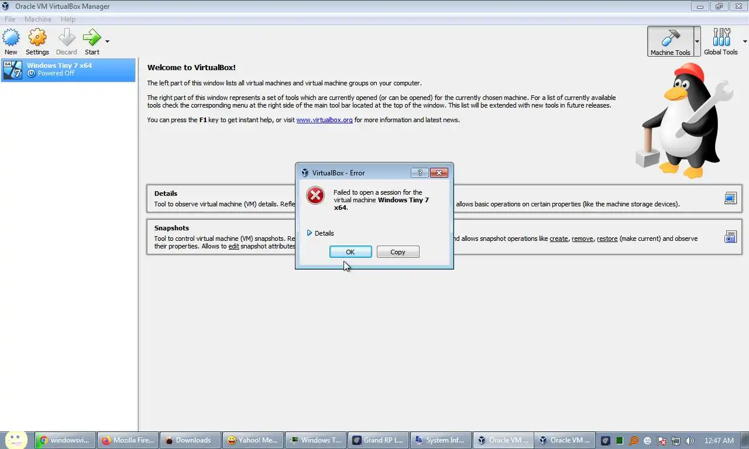
Task: Open the Machine menu
Action: pyautogui.click(x=38, y=19)
